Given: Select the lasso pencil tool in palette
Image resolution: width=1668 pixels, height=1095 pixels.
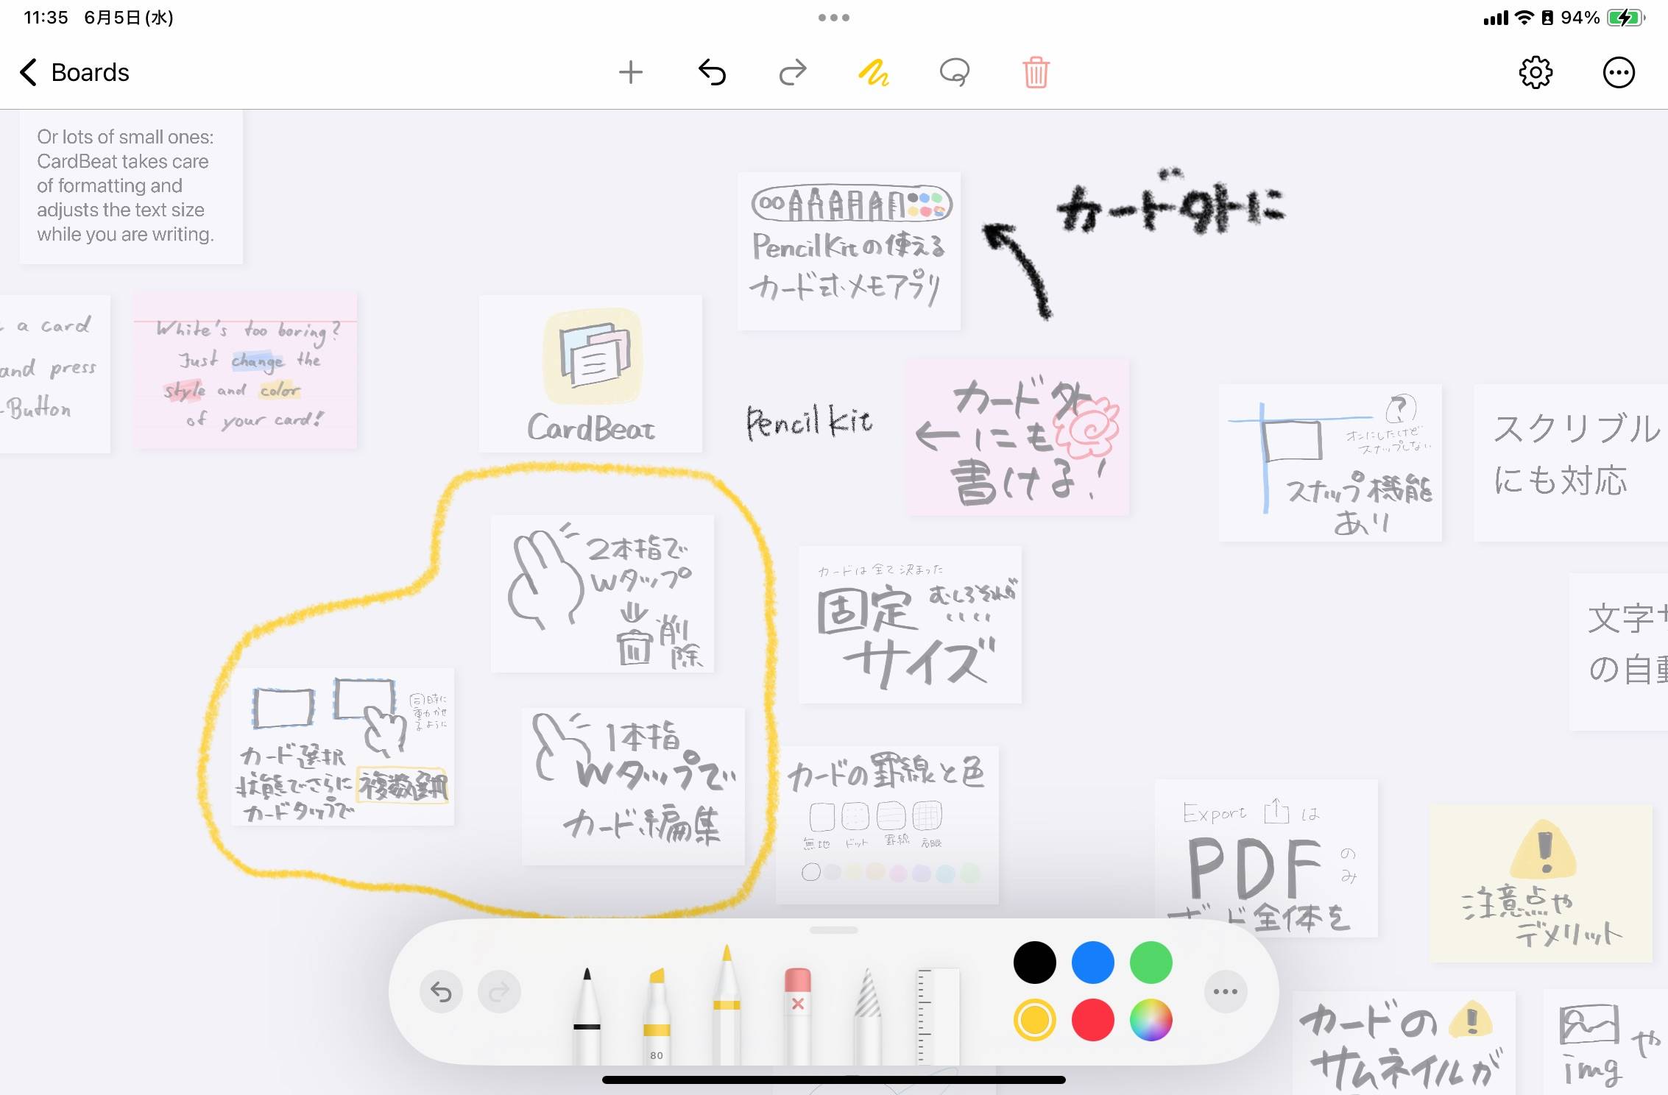Looking at the screenshot, I should [868, 1016].
